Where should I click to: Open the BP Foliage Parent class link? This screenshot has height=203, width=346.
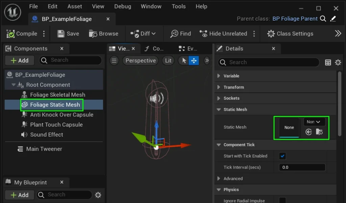point(295,19)
